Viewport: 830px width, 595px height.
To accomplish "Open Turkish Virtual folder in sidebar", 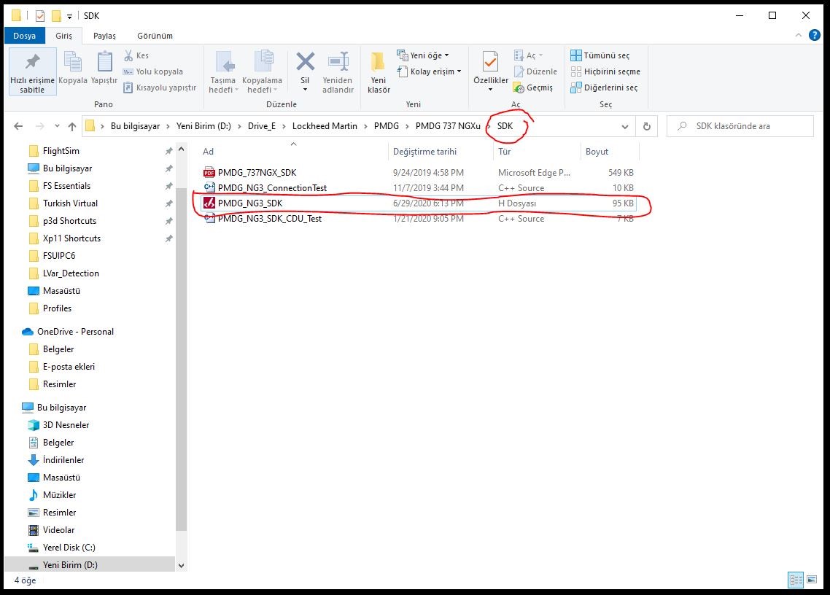I will pyautogui.click(x=71, y=203).
